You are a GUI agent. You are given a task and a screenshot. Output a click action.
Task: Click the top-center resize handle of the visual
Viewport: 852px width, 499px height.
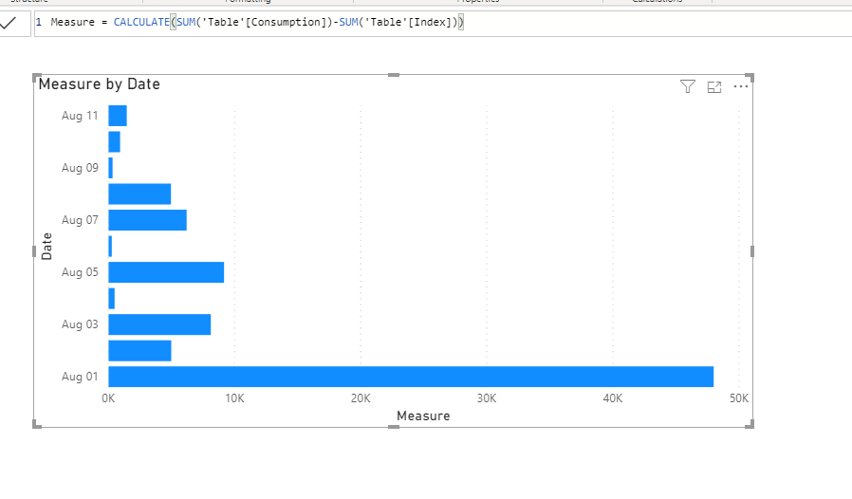coord(394,75)
